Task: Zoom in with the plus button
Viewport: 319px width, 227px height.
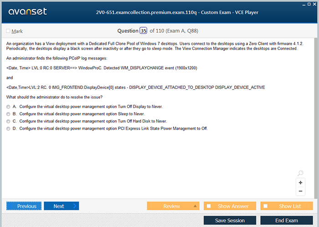Action: click(x=300, y=183)
